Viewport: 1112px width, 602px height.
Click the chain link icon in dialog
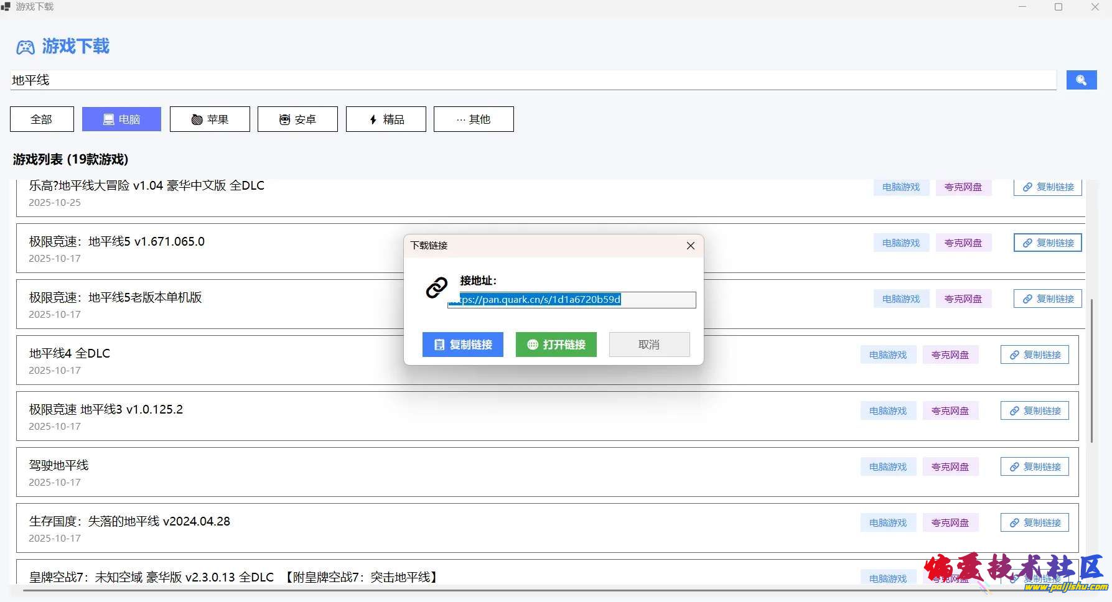[436, 288]
